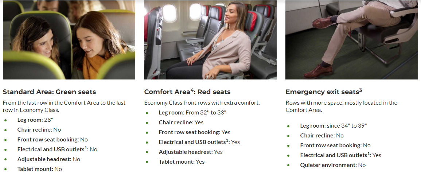The width and height of the screenshot is (421, 175).
Task: Click footnote 4 superscript after Comfort Area
Action: (x=192, y=90)
